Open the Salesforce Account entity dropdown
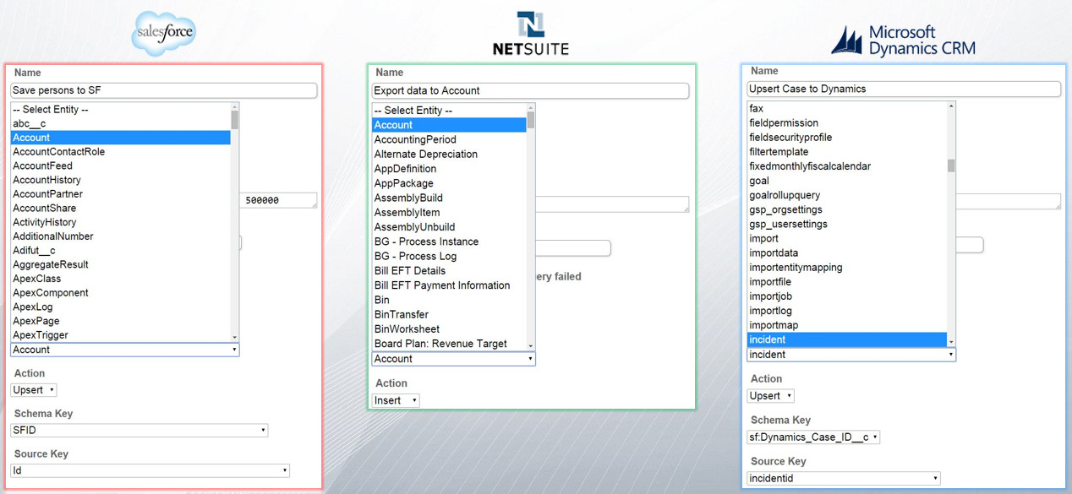This screenshot has width=1072, height=494. point(125,350)
